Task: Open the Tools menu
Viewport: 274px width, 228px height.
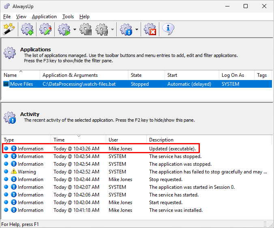Action: pos(68,17)
